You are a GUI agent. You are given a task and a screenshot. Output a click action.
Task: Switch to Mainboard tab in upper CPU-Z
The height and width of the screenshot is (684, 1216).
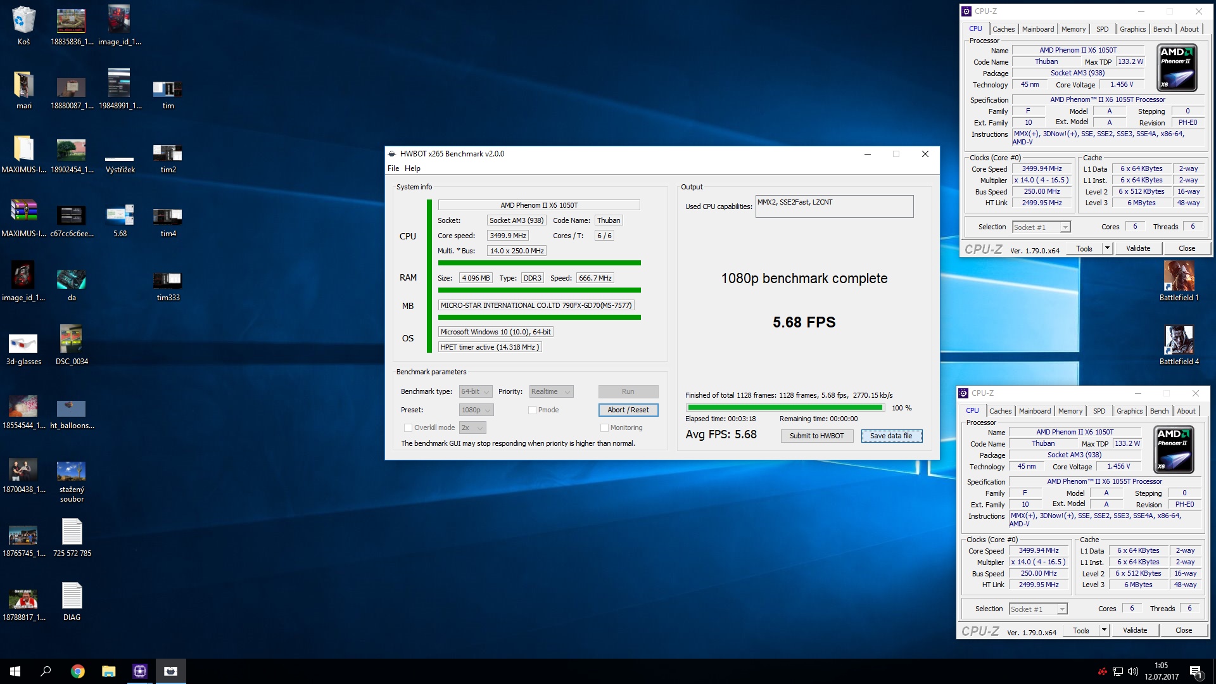[x=1038, y=29]
